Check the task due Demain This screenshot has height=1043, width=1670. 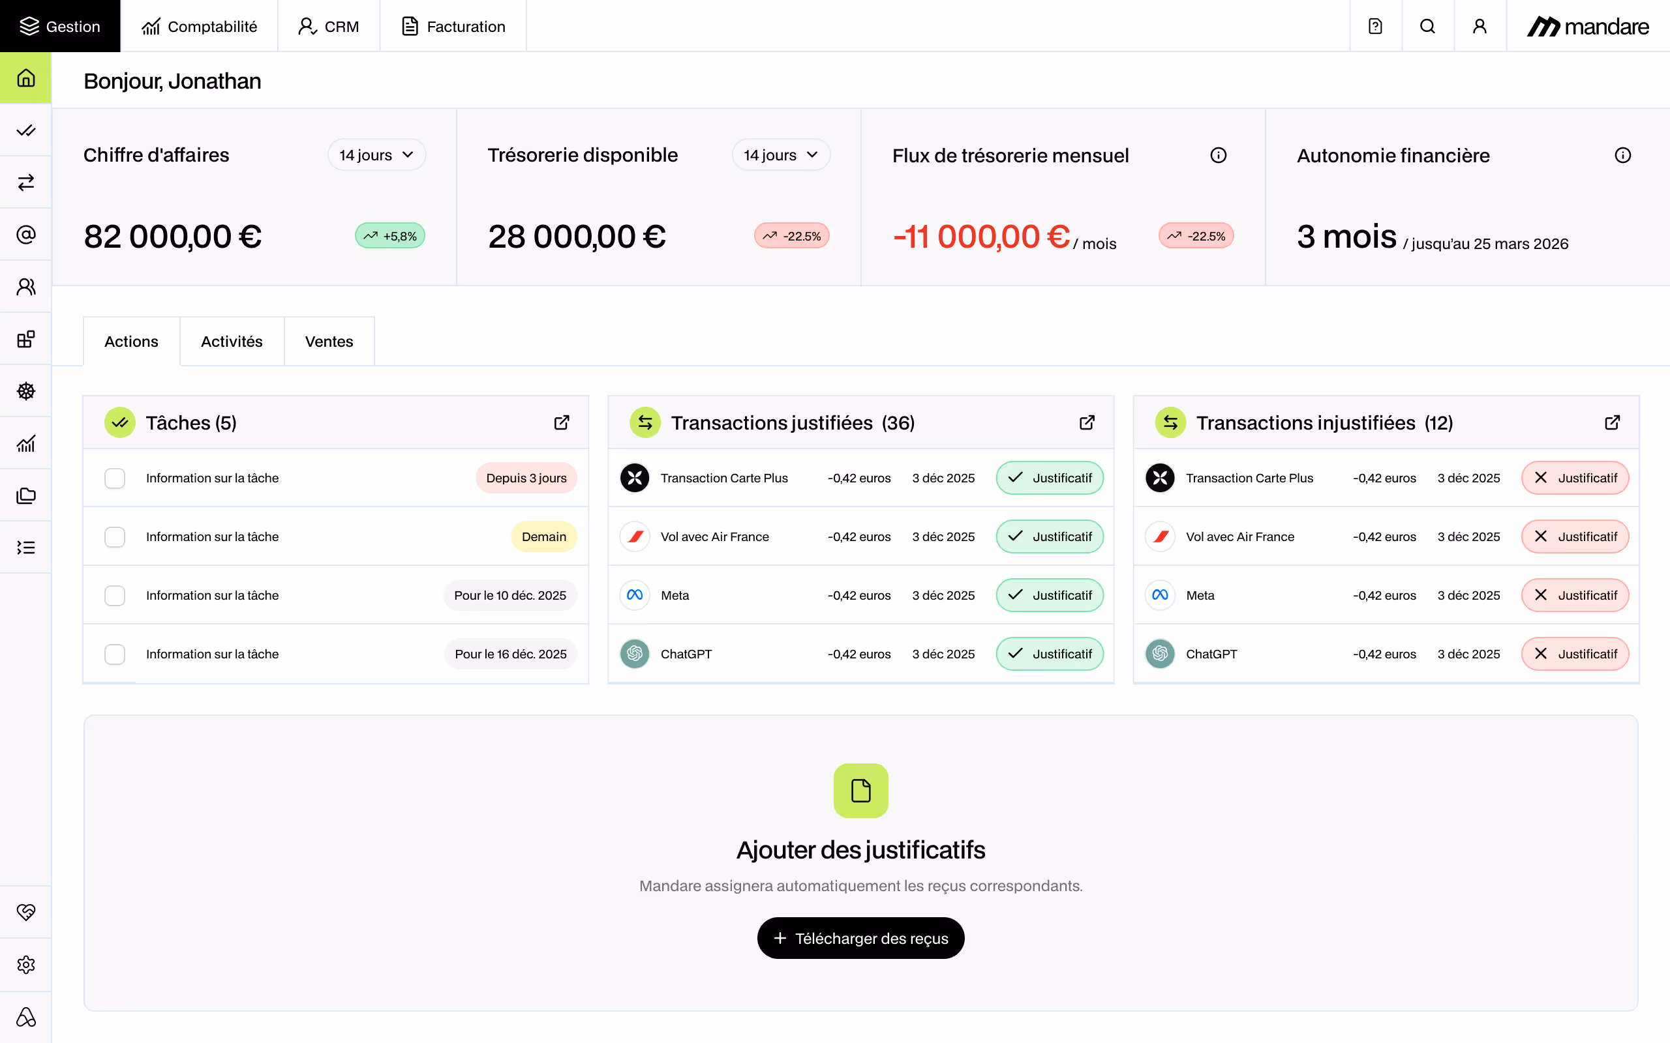pyautogui.click(x=115, y=536)
